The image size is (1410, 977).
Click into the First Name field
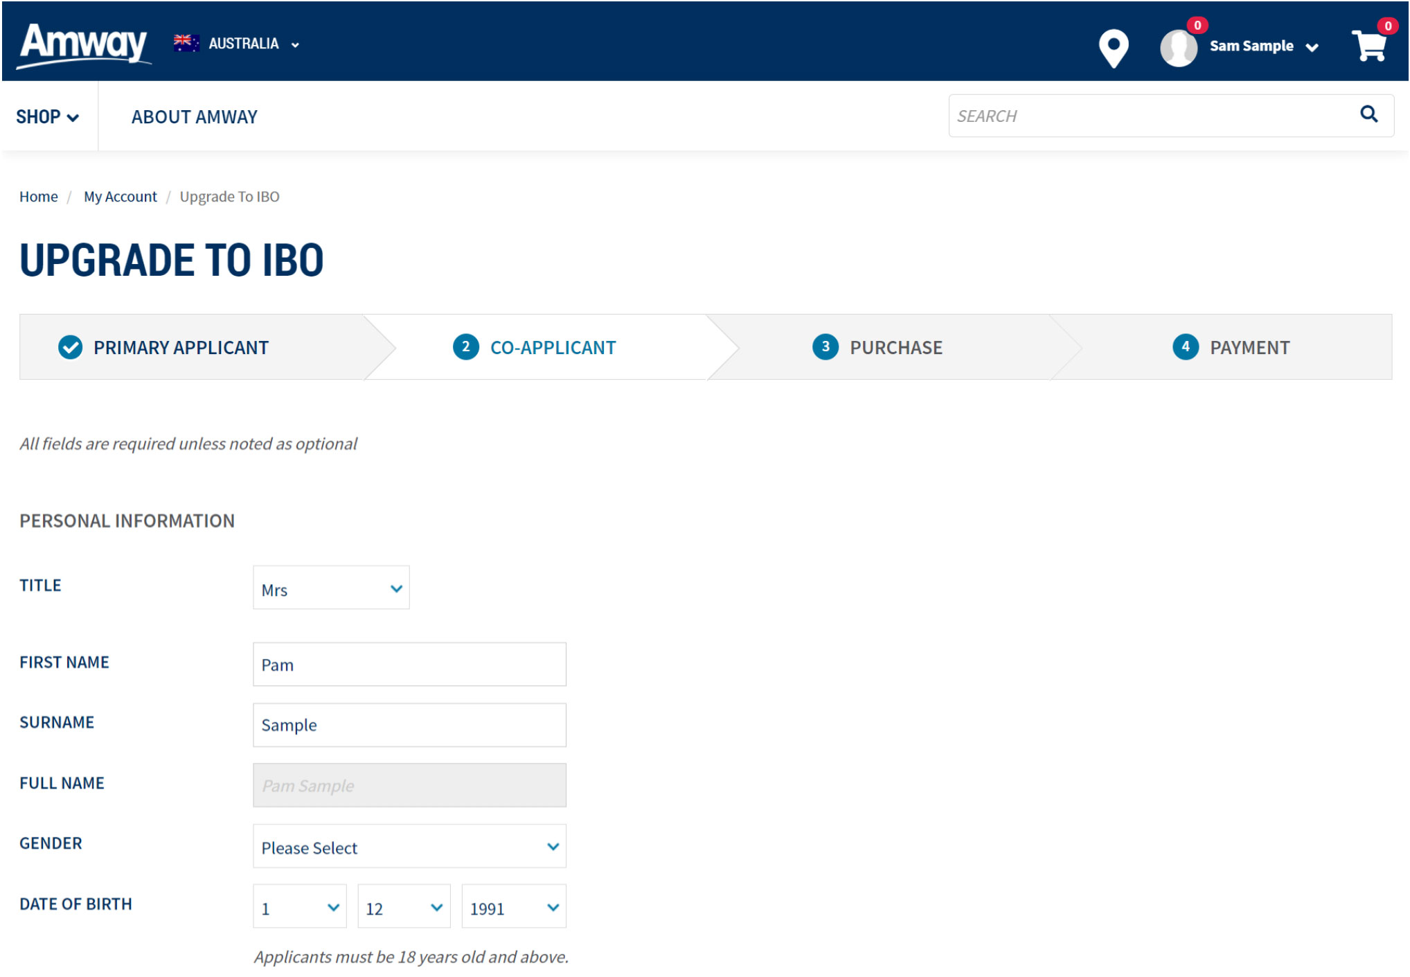click(409, 664)
